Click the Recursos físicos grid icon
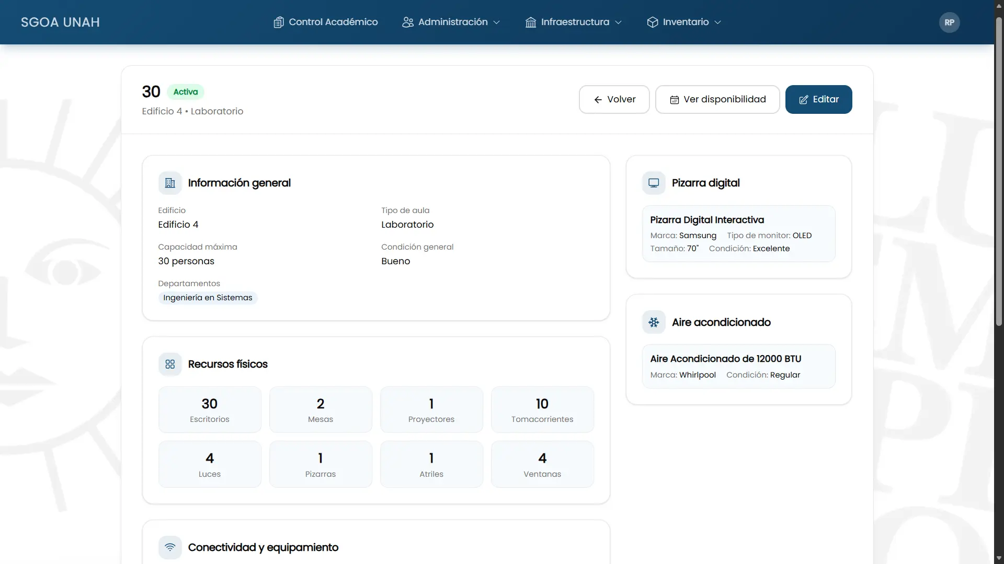This screenshot has width=1004, height=564. pyautogui.click(x=170, y=365)
